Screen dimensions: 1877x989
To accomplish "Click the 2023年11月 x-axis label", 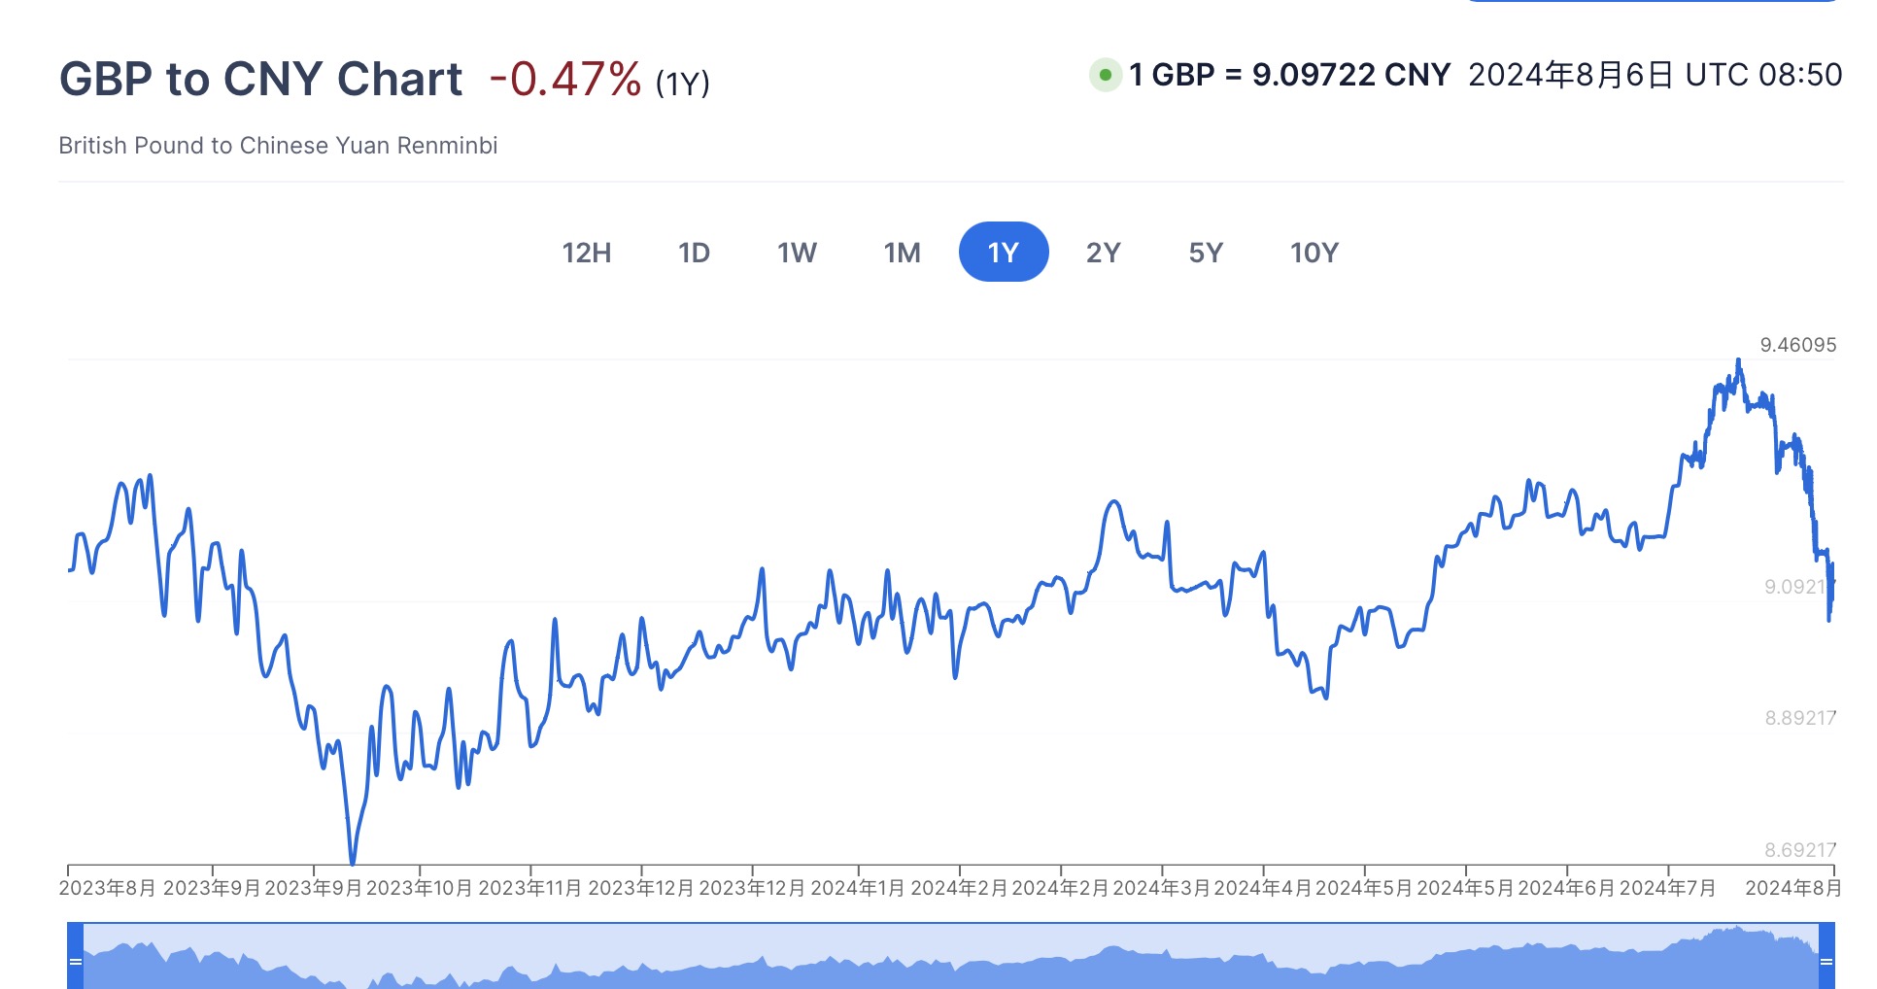I will [x=529, y=888].
